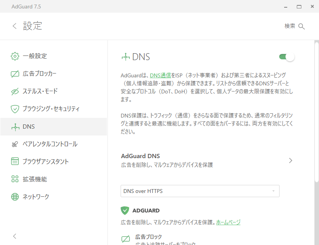Click the 広告ブロック feature label

149,237
